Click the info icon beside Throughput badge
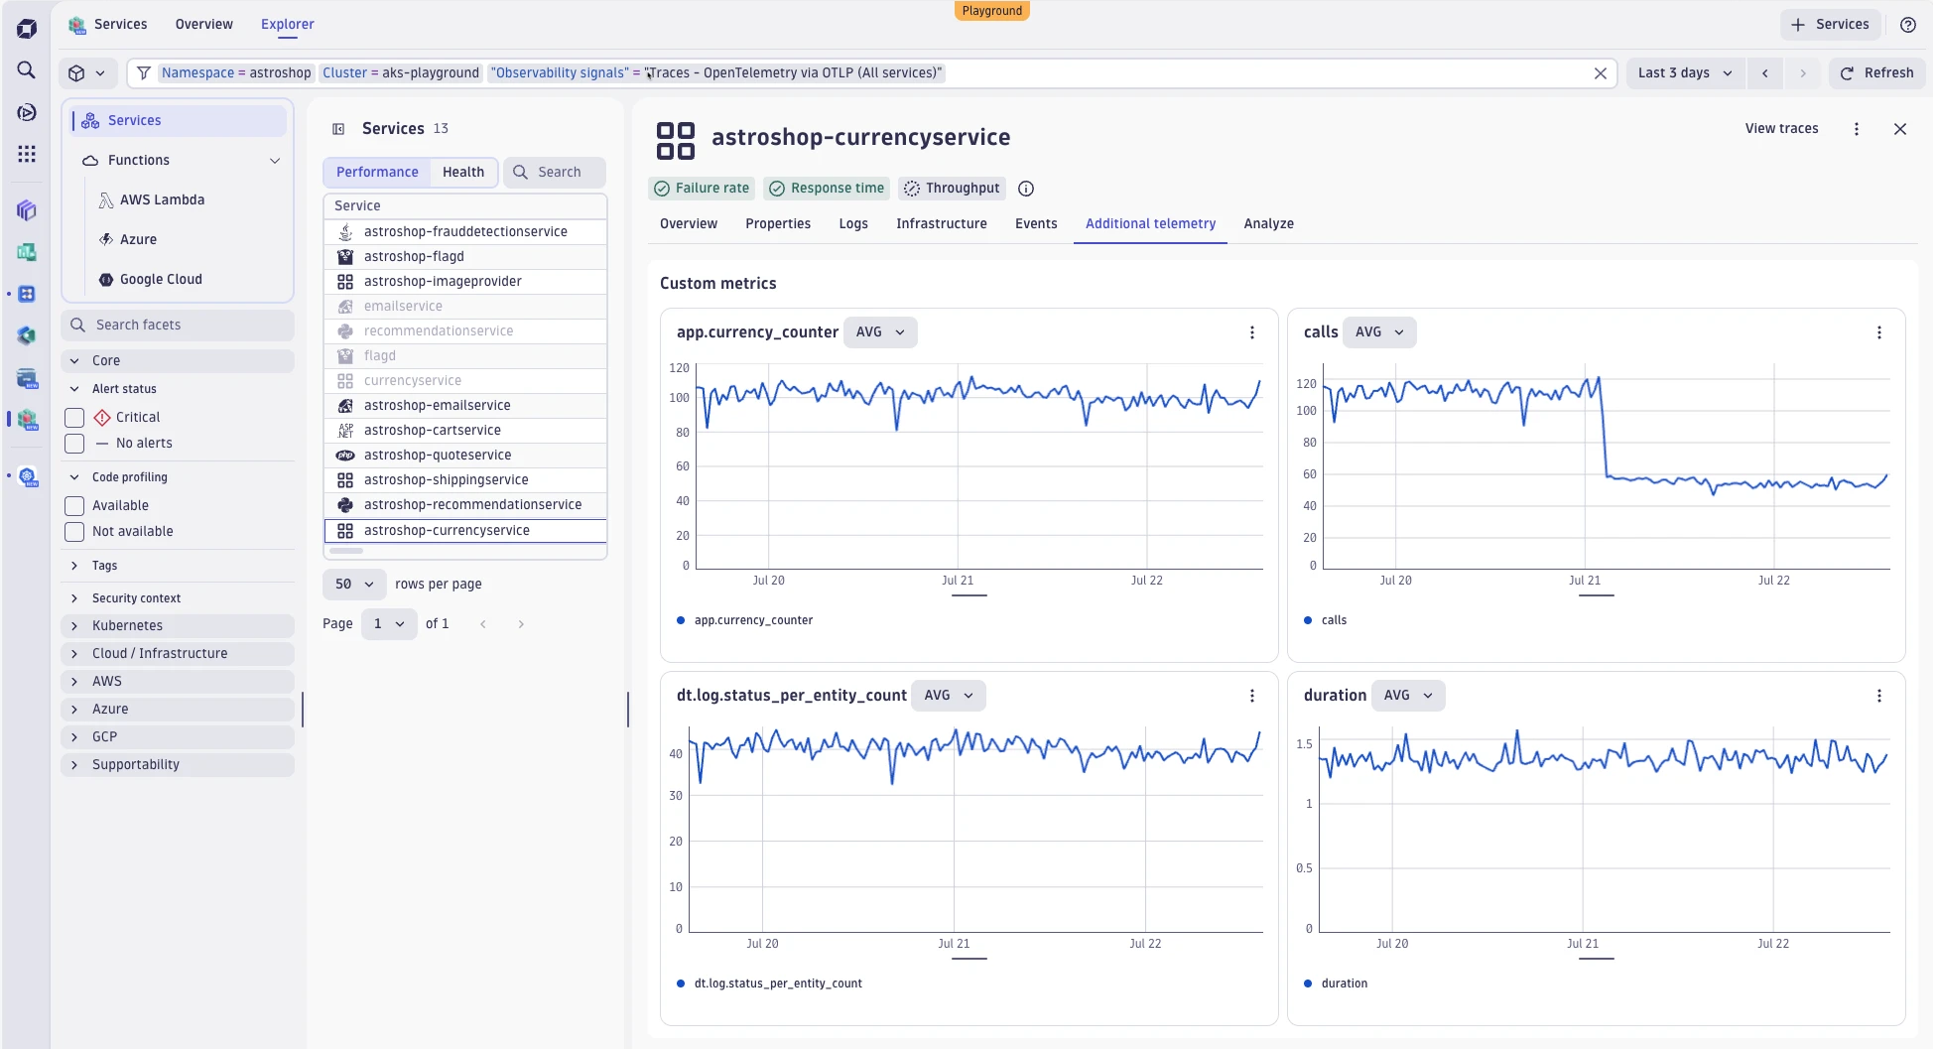This screenshot has width=1938, height=1049. (1025, 189)
